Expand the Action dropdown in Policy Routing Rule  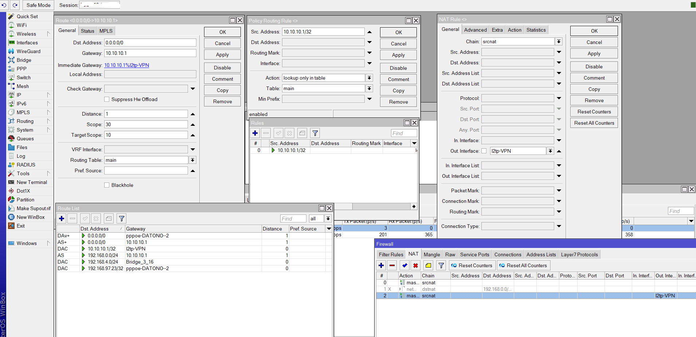(369, 78)
